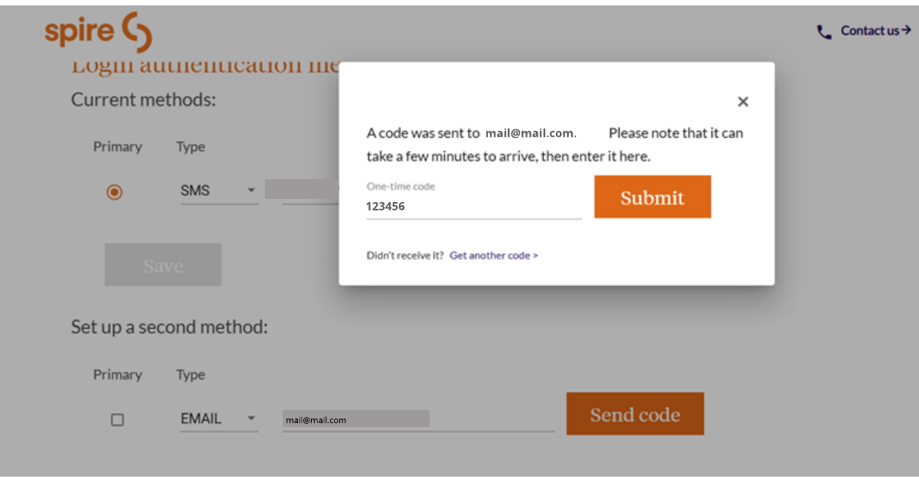Click the 'Current methods' heading
919x482 pixels.
[x=143, y=99]
